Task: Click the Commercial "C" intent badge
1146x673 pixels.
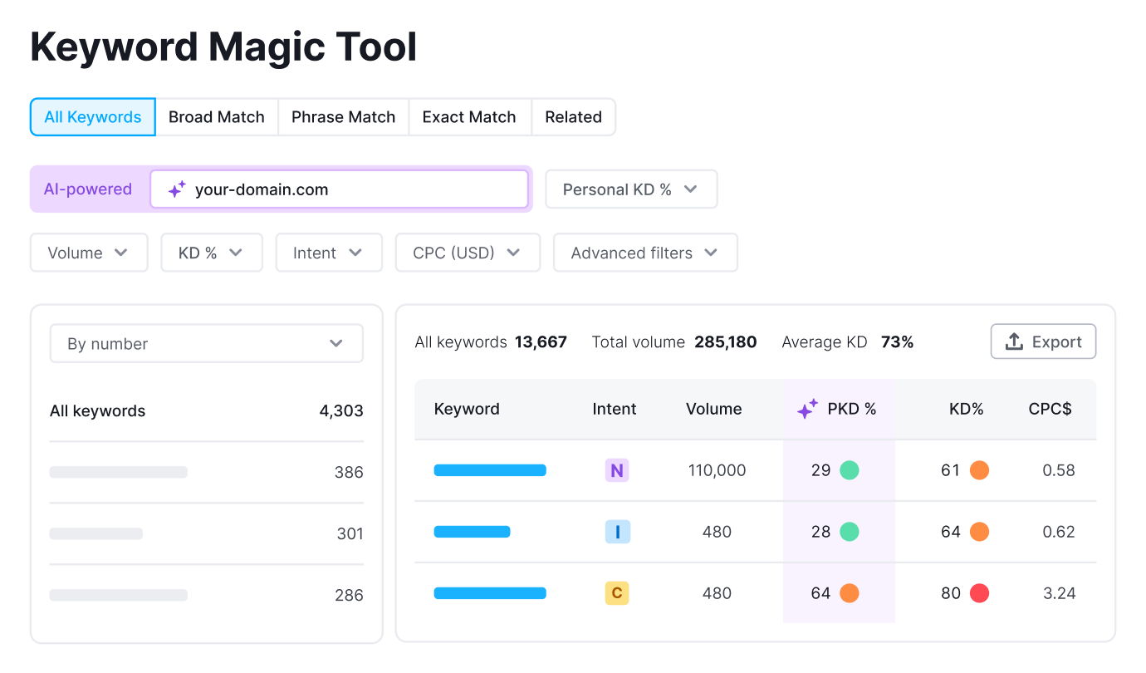Action: [x=616, y=592]
